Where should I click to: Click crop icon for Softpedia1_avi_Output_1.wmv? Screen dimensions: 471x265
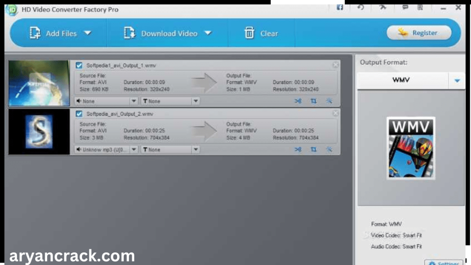click(x=313, y=101)
